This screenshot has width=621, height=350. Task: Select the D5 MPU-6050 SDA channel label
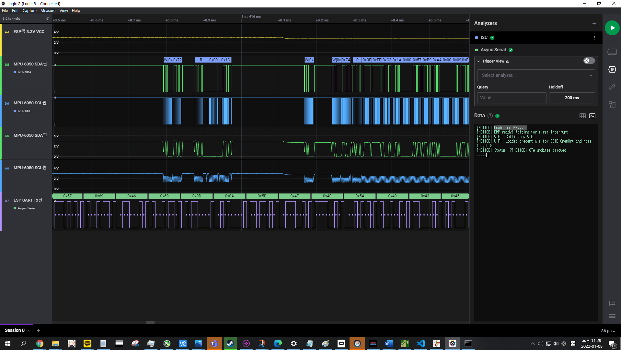[x=30, y=64]
